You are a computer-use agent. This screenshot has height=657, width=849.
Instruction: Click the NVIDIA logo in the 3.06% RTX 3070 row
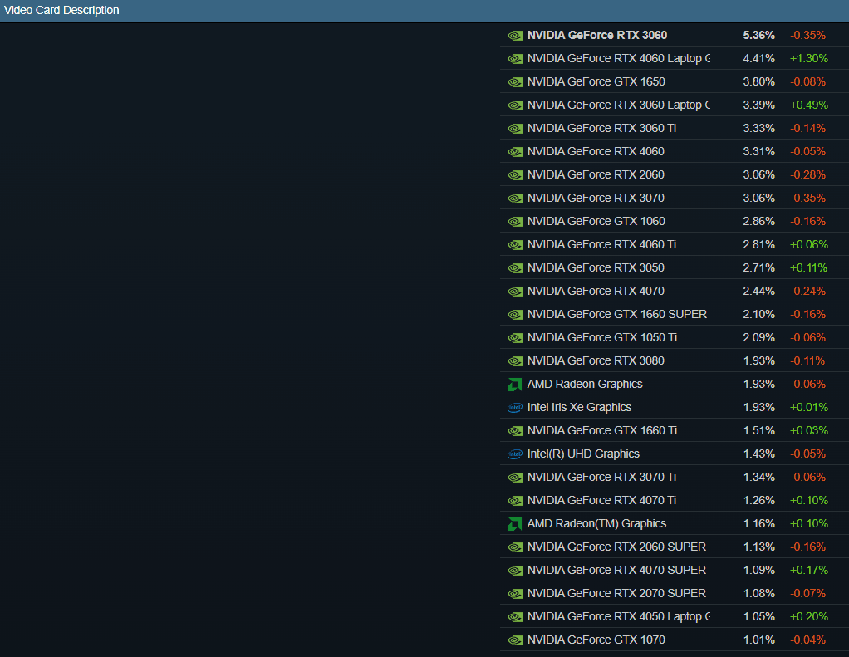pos(515,199)
